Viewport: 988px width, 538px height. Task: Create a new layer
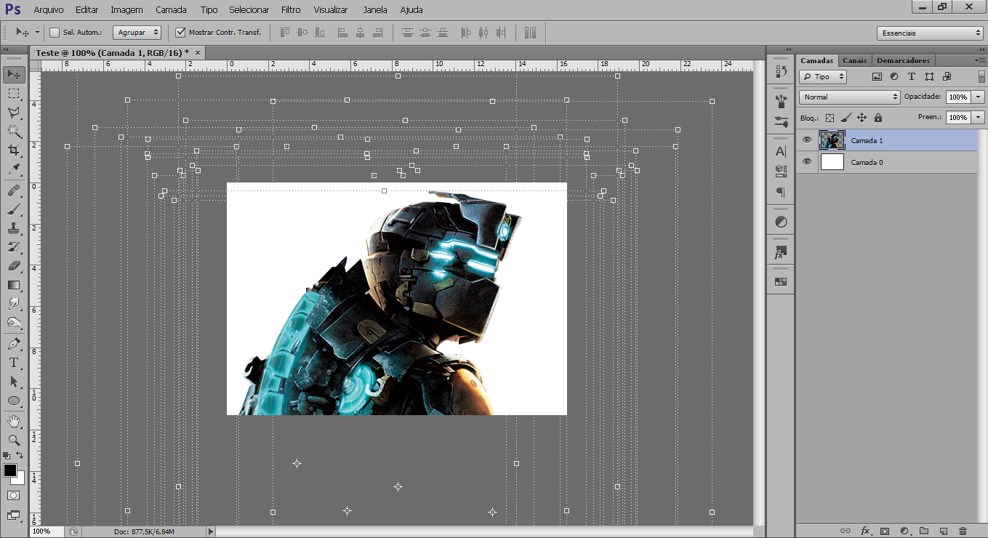(944, 531)
